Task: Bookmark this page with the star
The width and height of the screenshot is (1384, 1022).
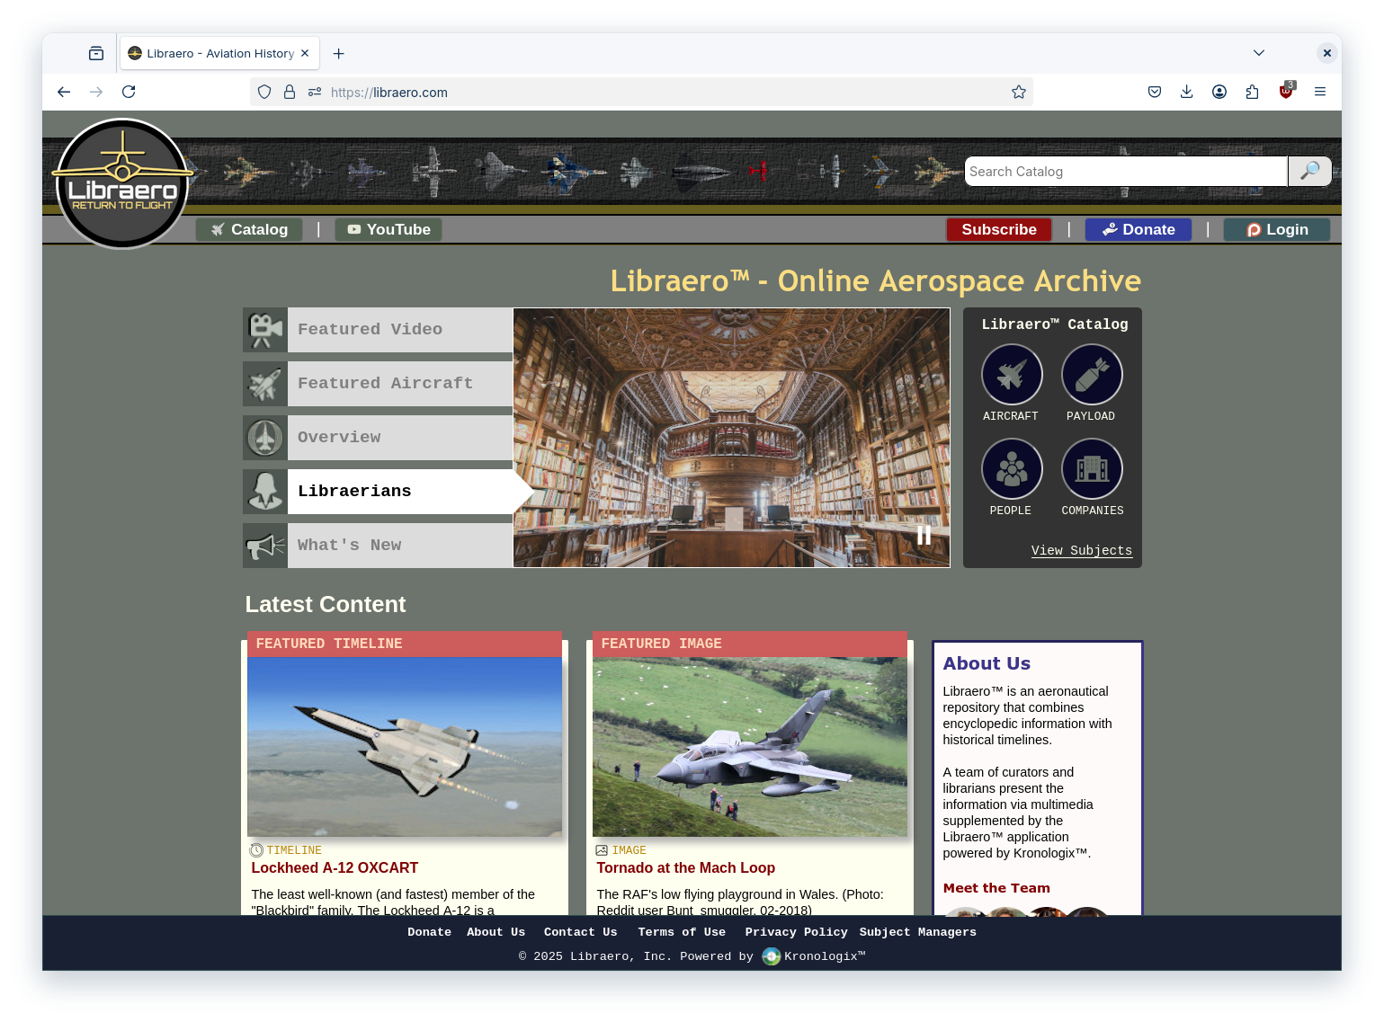Action: pyautogui.click(x=1018, y=92)
